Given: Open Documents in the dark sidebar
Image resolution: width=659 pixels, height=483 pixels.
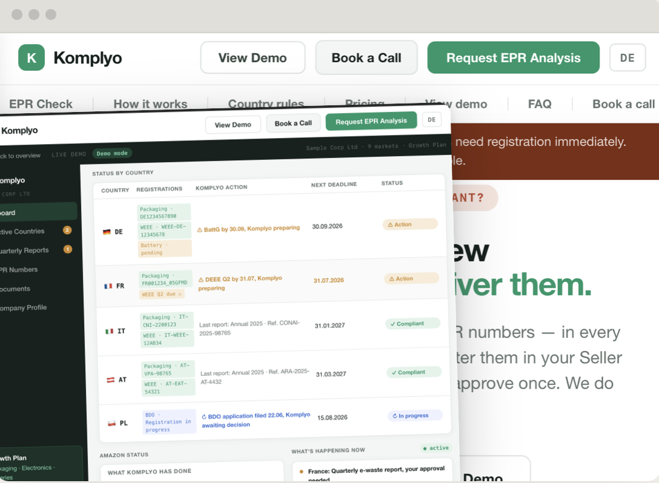Looking at the screenshot, I should (x=15, y=289).
